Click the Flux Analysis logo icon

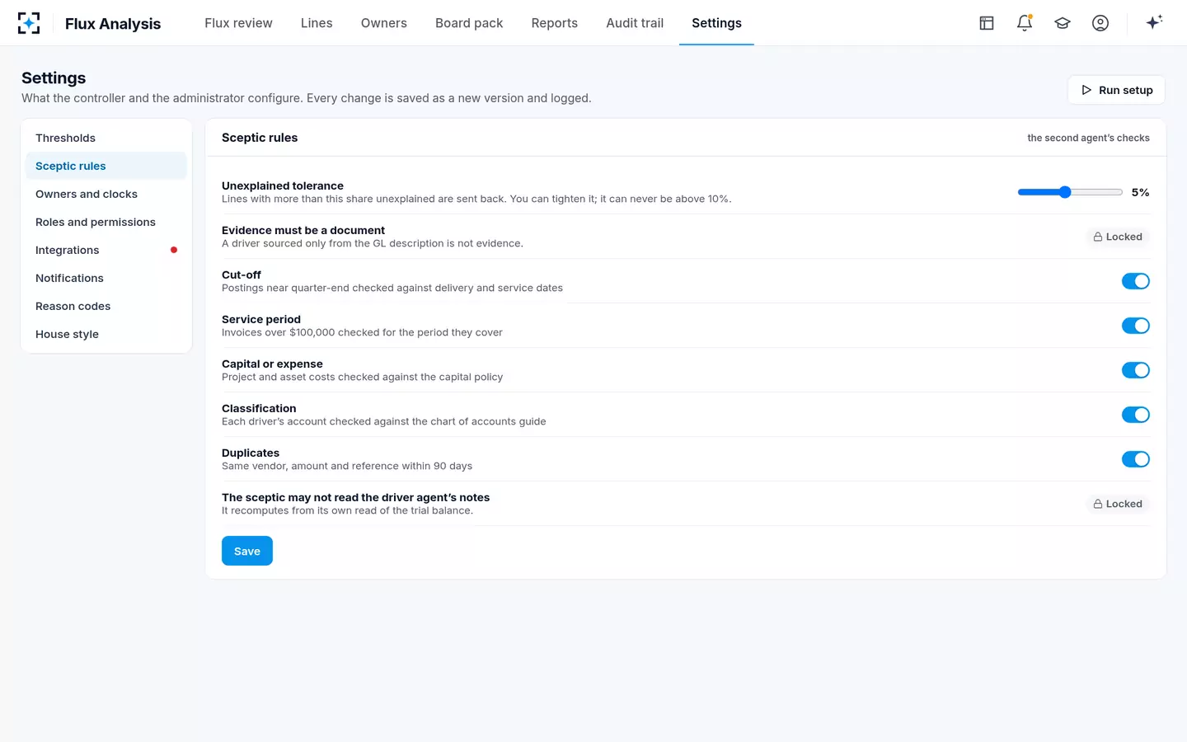click(29, 23)
